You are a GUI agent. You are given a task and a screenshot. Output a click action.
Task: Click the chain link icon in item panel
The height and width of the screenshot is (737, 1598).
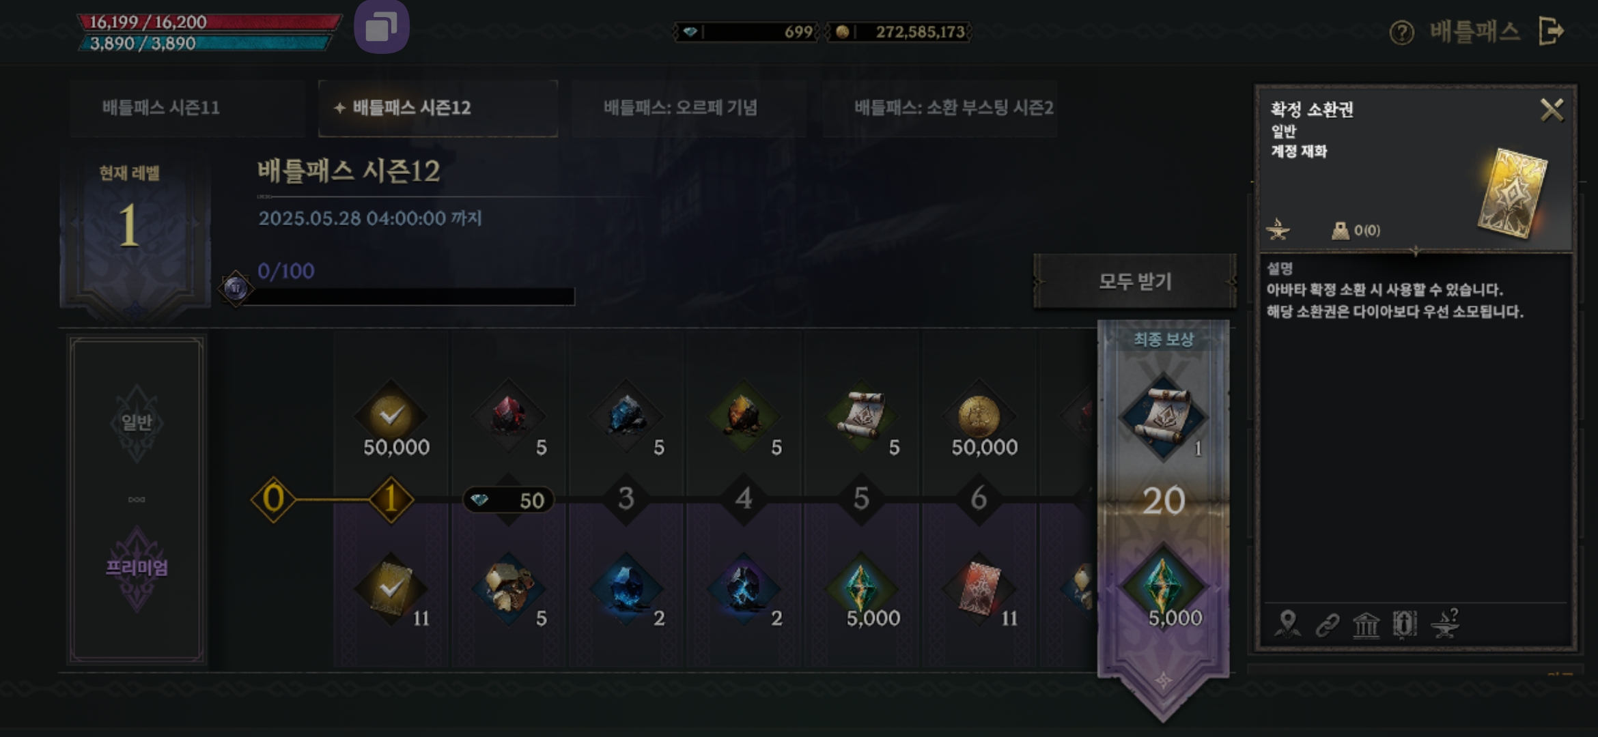click(1327, 624)
